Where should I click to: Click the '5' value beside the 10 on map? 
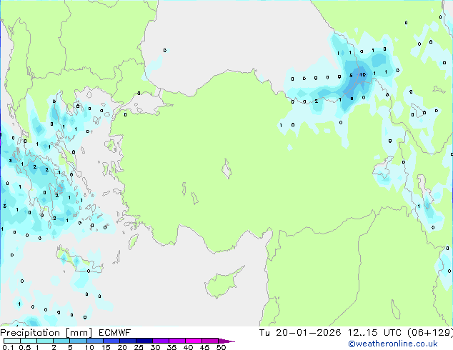[x=351, y=76]
